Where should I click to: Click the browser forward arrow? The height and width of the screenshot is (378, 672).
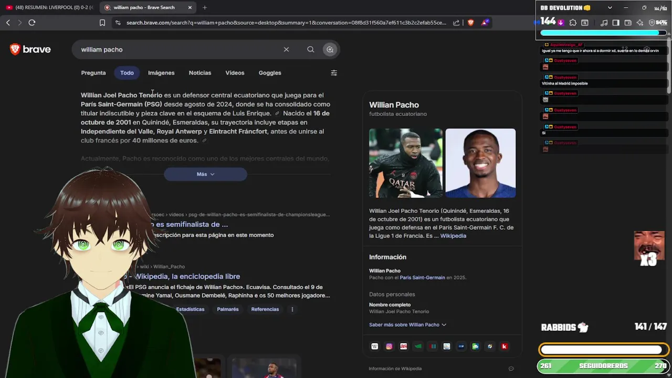20,23
